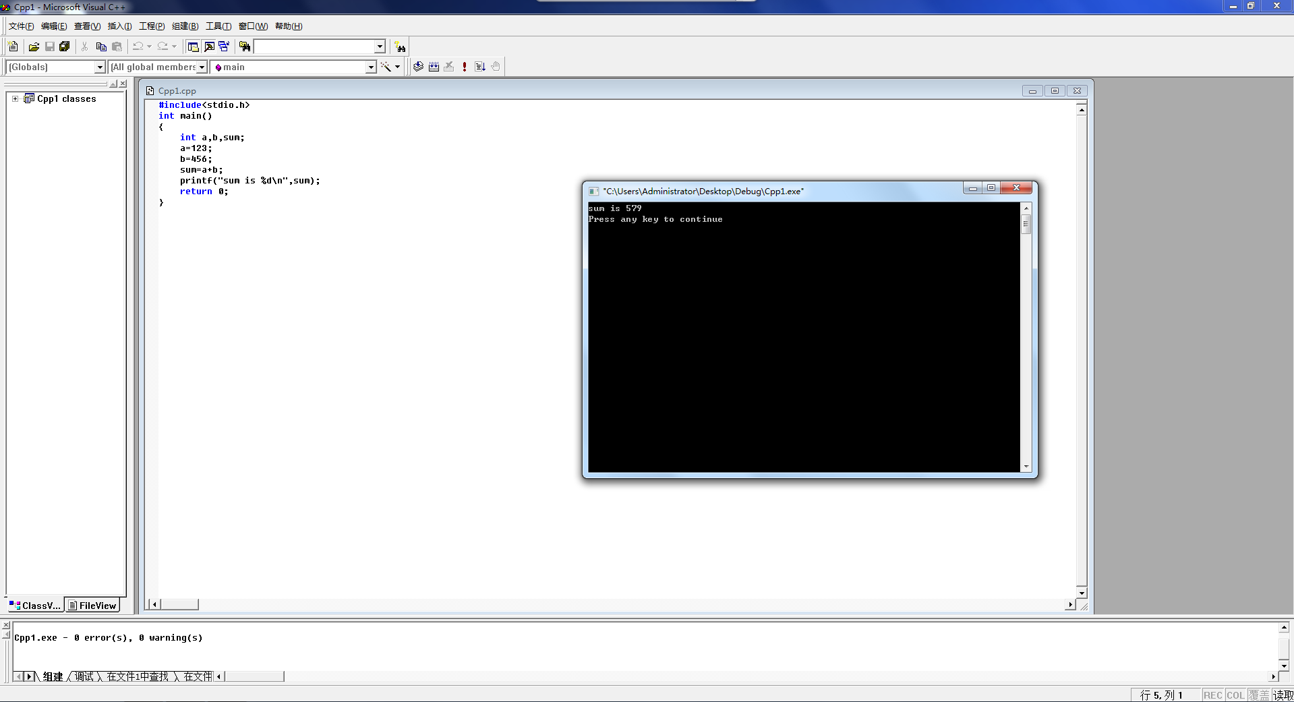Click the console window vertical scrollbar thumb
This screenshot has height=702, width=1294.
click(x=1026, y=224)
